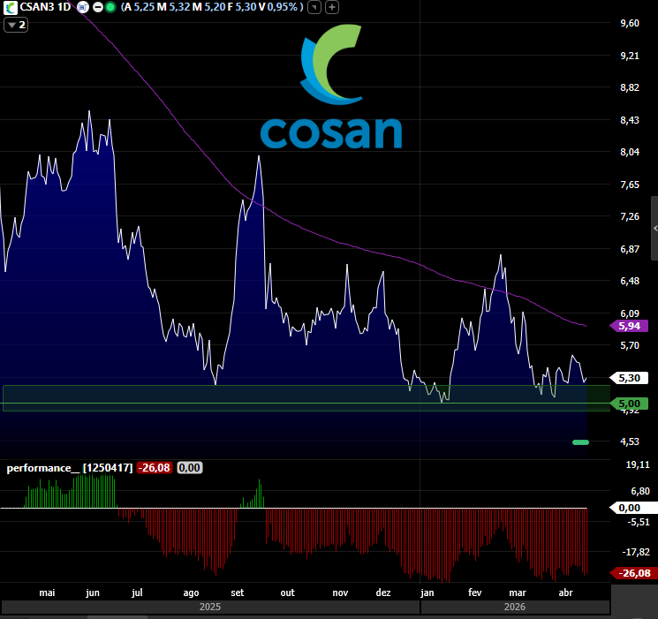Screen dimensions: 658x619
Task: Click the last price tag 5,30
Action: tap(629, 378)
